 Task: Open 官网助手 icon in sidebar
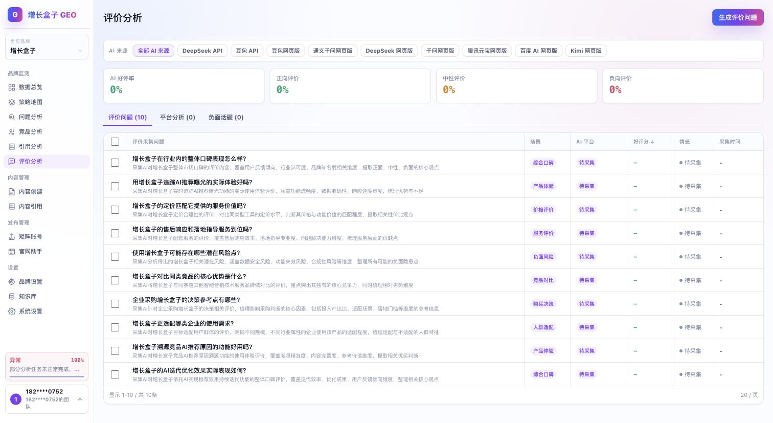[x=12, y=252]
